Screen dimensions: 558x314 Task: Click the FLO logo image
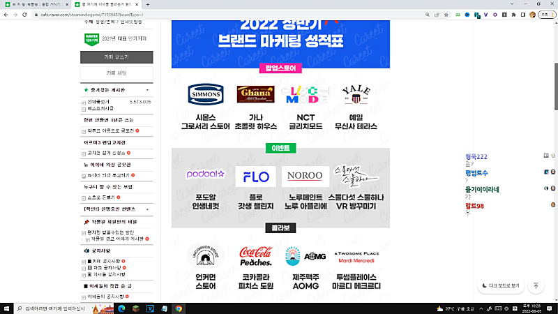[x=255, y=177]
